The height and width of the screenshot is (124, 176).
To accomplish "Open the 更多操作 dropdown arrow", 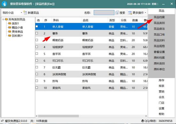I will click(x=146, y=13).
